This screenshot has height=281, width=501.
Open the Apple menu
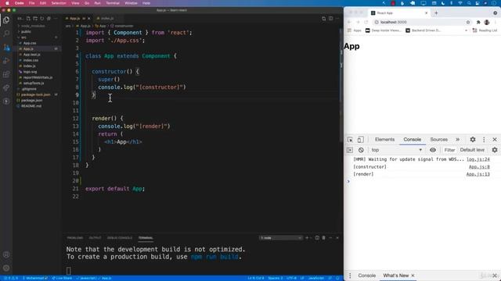tap(7, 3)
